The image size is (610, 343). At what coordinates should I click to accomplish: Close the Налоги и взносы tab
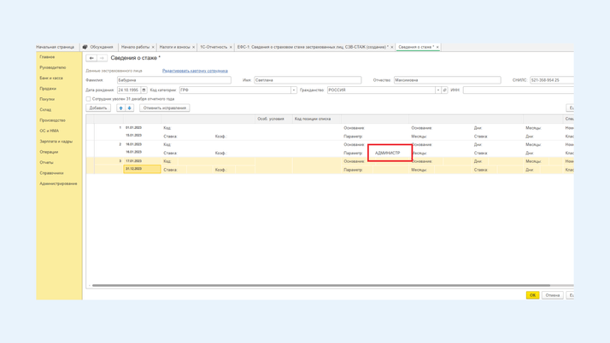tap(194, 47)
